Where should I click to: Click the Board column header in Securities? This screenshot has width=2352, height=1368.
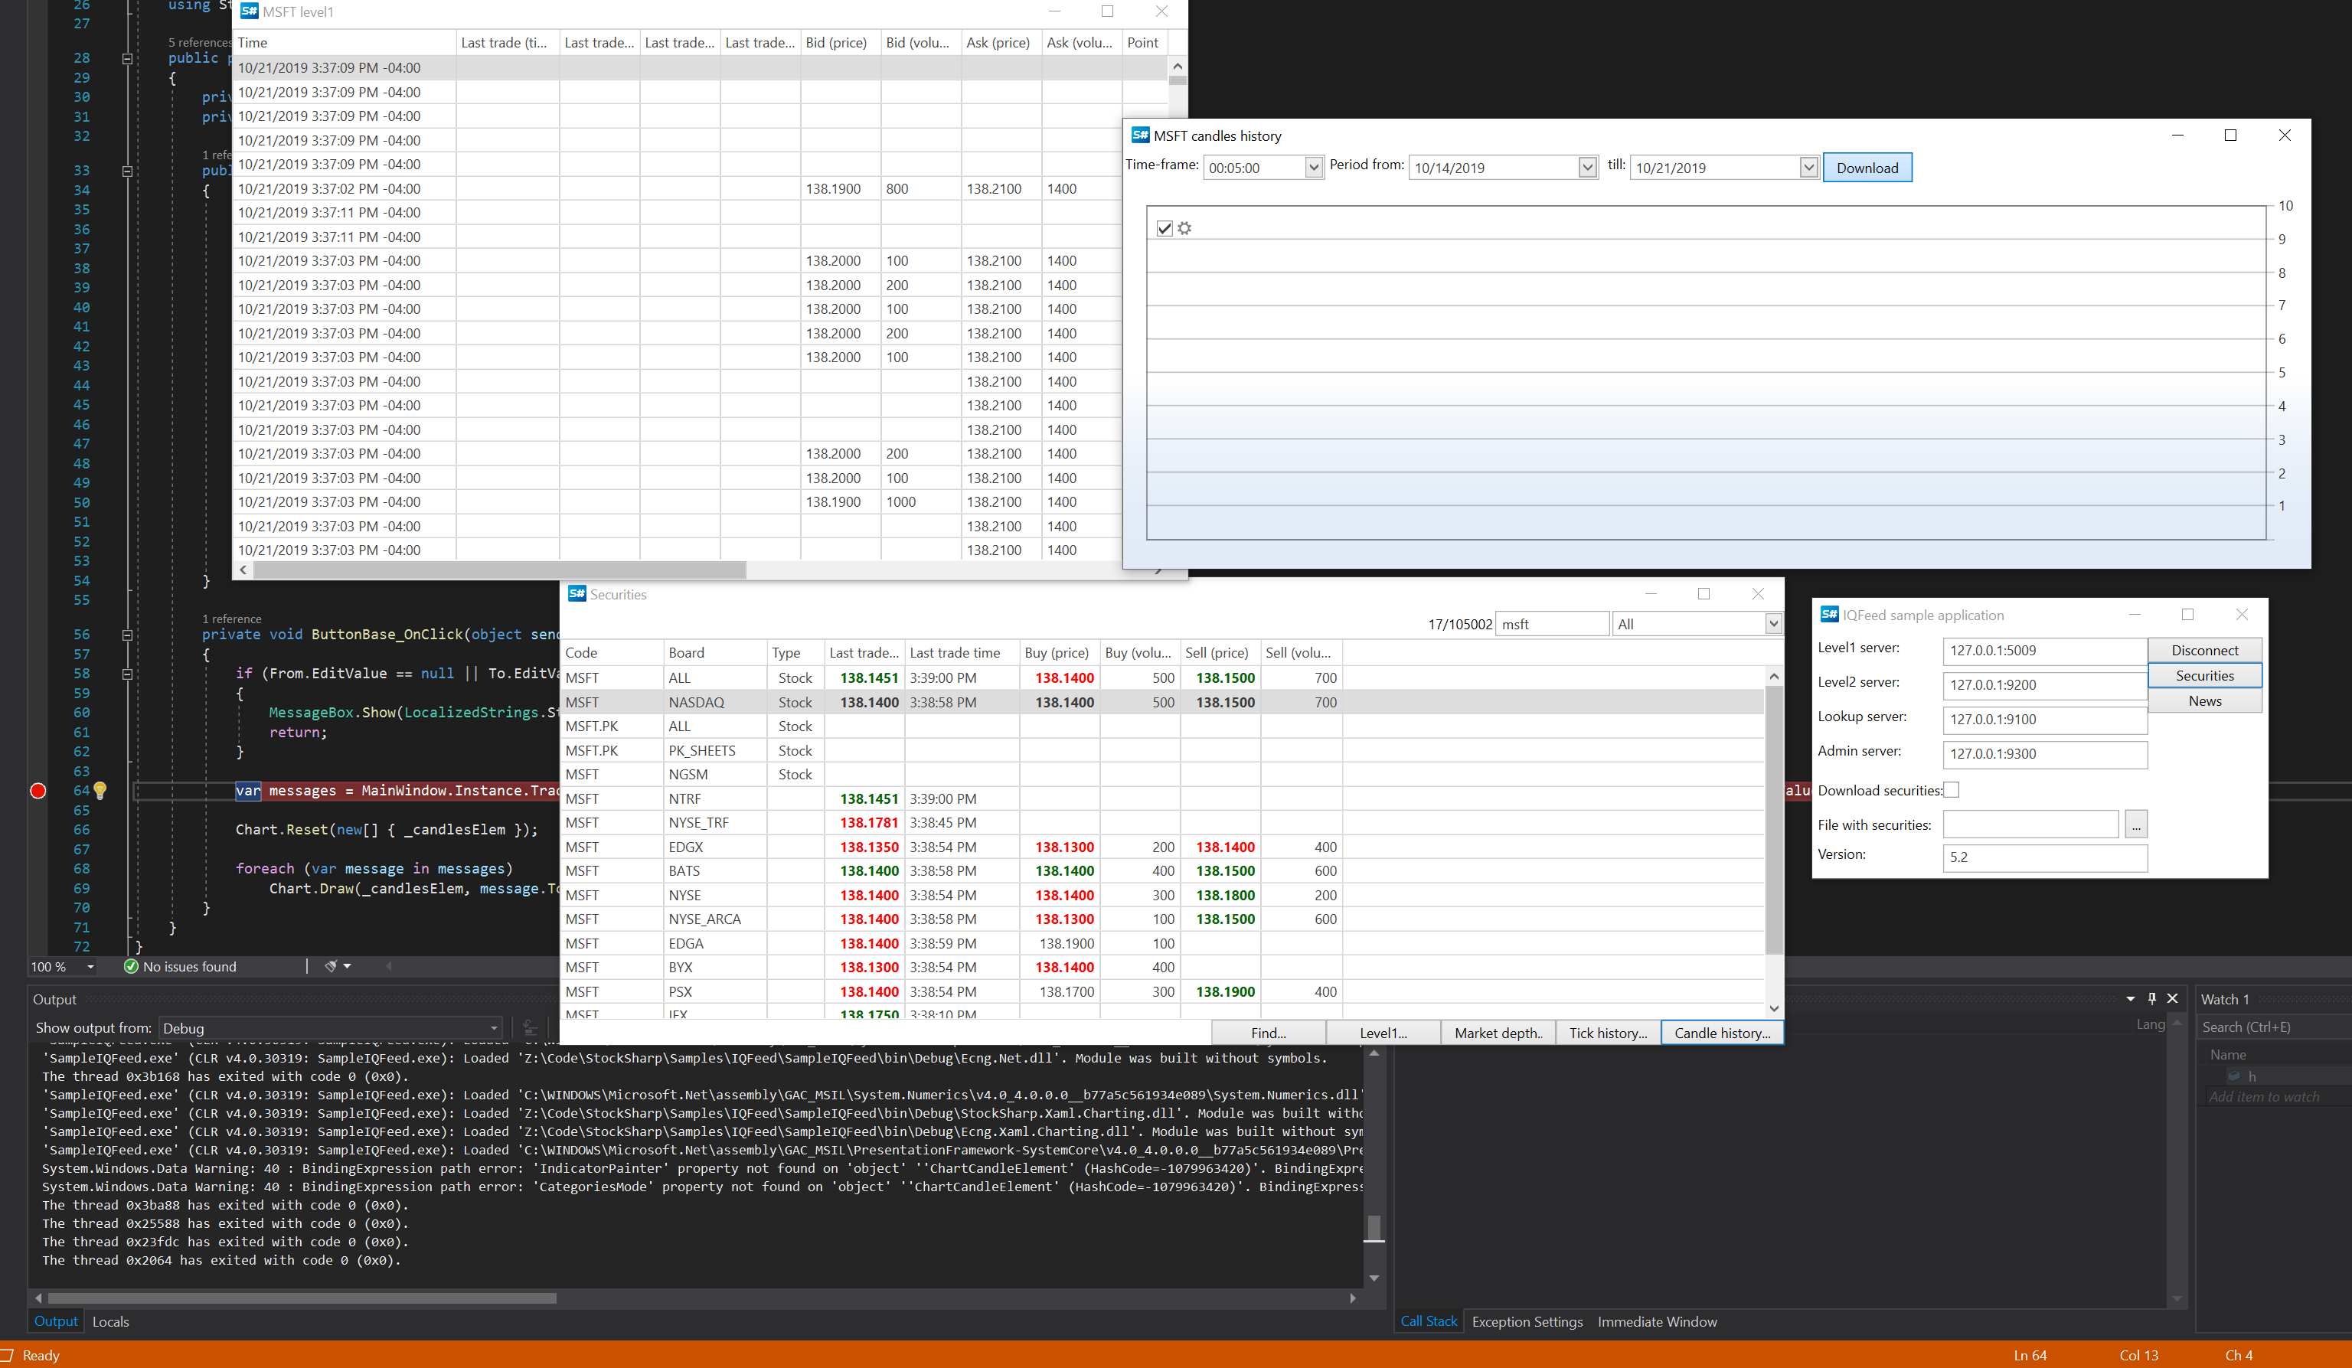714,652
